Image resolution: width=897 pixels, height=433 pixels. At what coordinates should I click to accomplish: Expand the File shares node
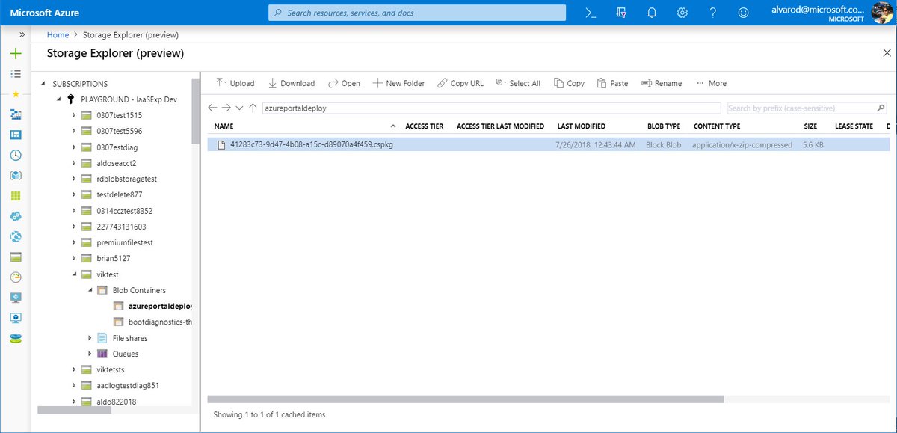click(89, 338)
